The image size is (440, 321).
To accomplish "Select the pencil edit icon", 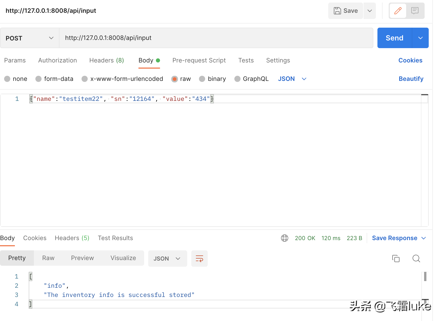I will [398, 11].
